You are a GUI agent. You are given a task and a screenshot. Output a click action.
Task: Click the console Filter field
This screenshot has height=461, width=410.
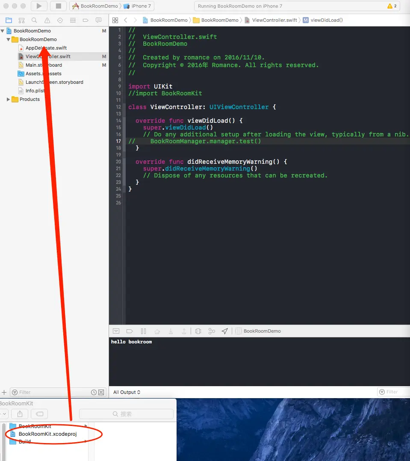click(393, 392)
